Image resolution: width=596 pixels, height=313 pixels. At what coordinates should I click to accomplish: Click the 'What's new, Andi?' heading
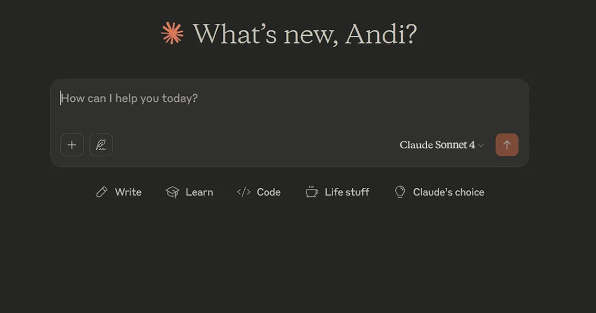tap(305, 34)
